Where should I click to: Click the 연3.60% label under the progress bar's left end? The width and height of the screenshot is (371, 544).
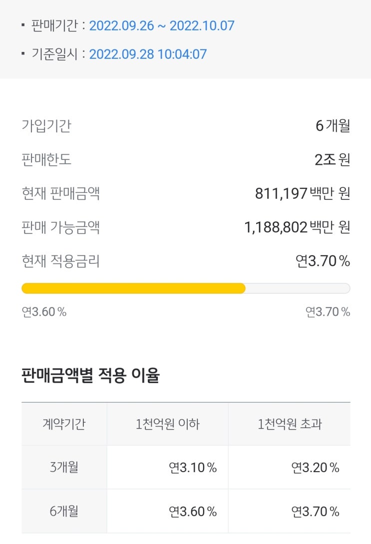point(44,312)
